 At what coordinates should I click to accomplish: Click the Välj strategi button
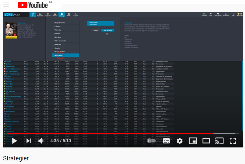click(108, 30)
